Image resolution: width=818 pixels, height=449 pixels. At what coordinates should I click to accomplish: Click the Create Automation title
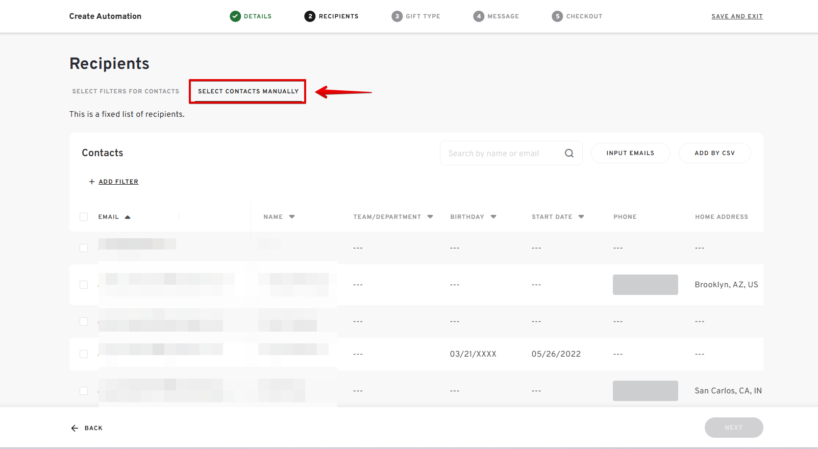click(x=105, y=16)
